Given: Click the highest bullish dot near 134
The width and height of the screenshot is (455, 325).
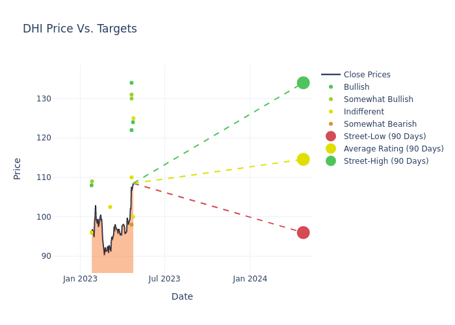Looking at the screenshot, I should (131, 83).
